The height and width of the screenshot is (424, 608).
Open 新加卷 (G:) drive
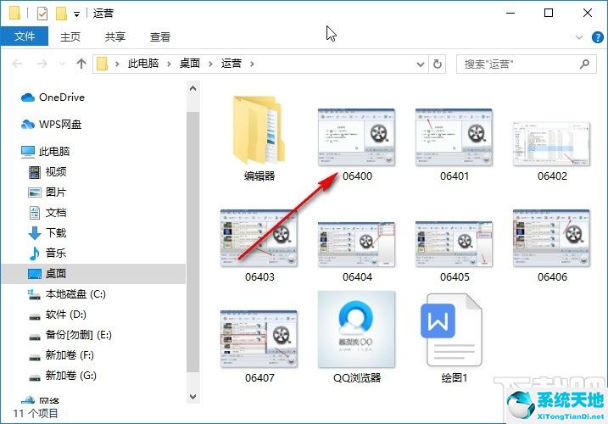[63, 376]
